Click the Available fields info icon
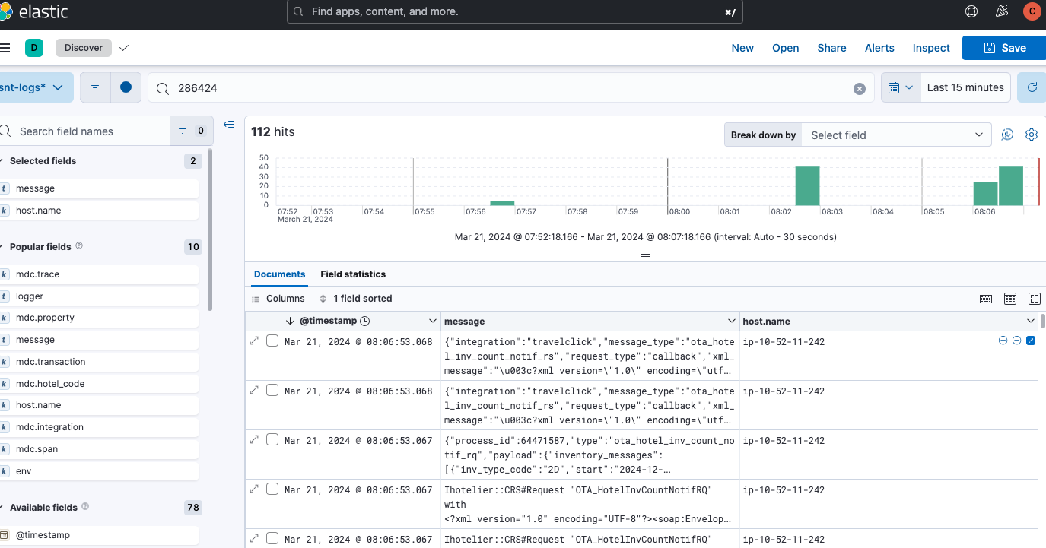Screen dimensions: 1046x548 point(85,507)
